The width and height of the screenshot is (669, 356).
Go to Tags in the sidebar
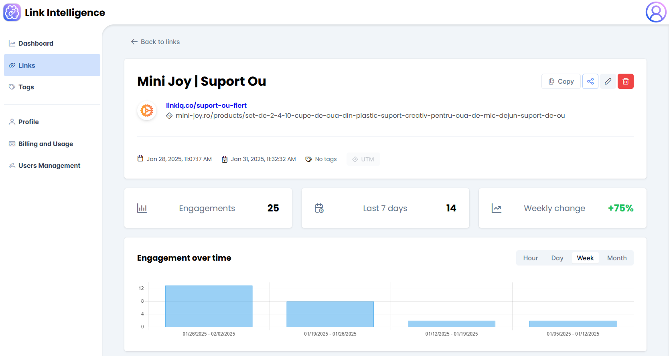pyautogui.click(x=52, y=87)
